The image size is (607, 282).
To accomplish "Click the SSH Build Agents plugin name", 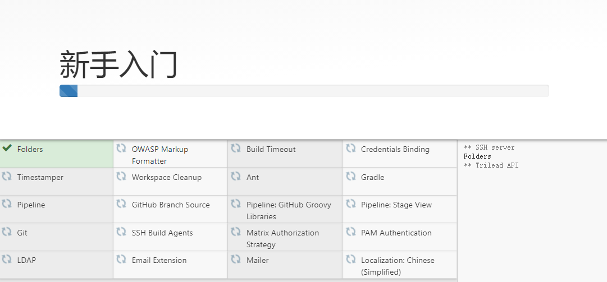I will (x=162, y=233).
